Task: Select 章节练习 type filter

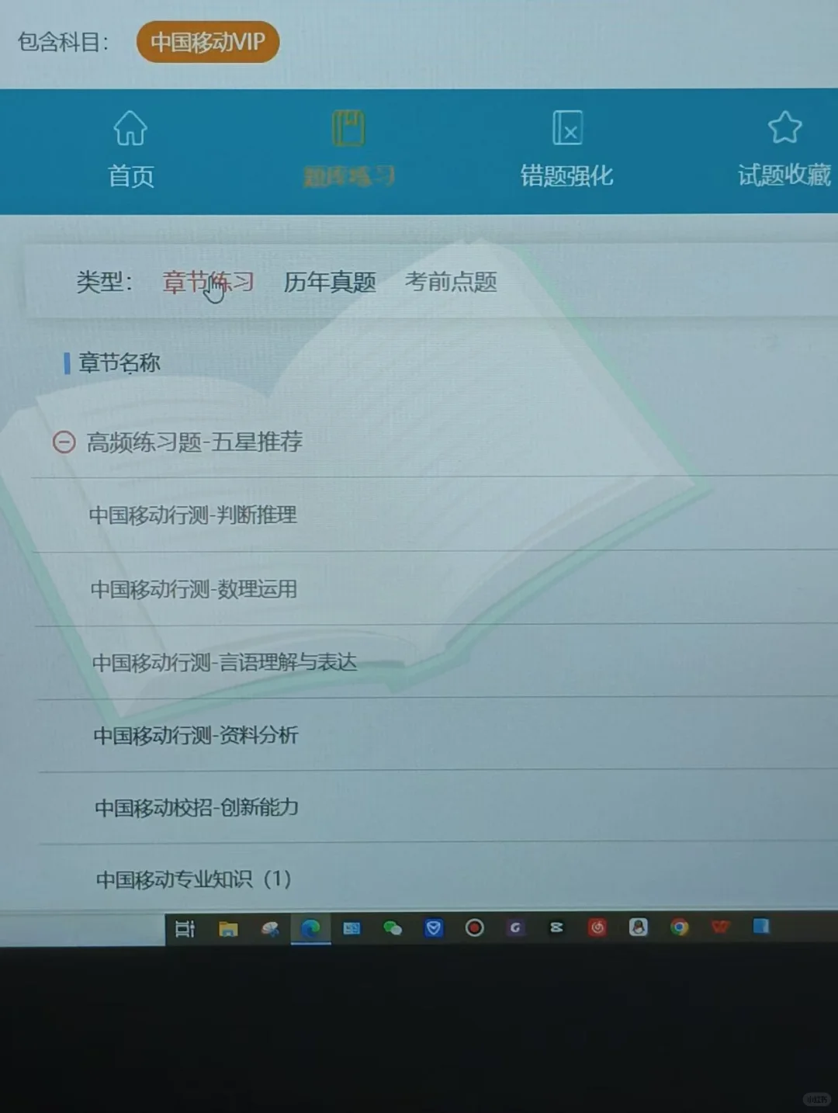Action: click(x=208, y=282)
